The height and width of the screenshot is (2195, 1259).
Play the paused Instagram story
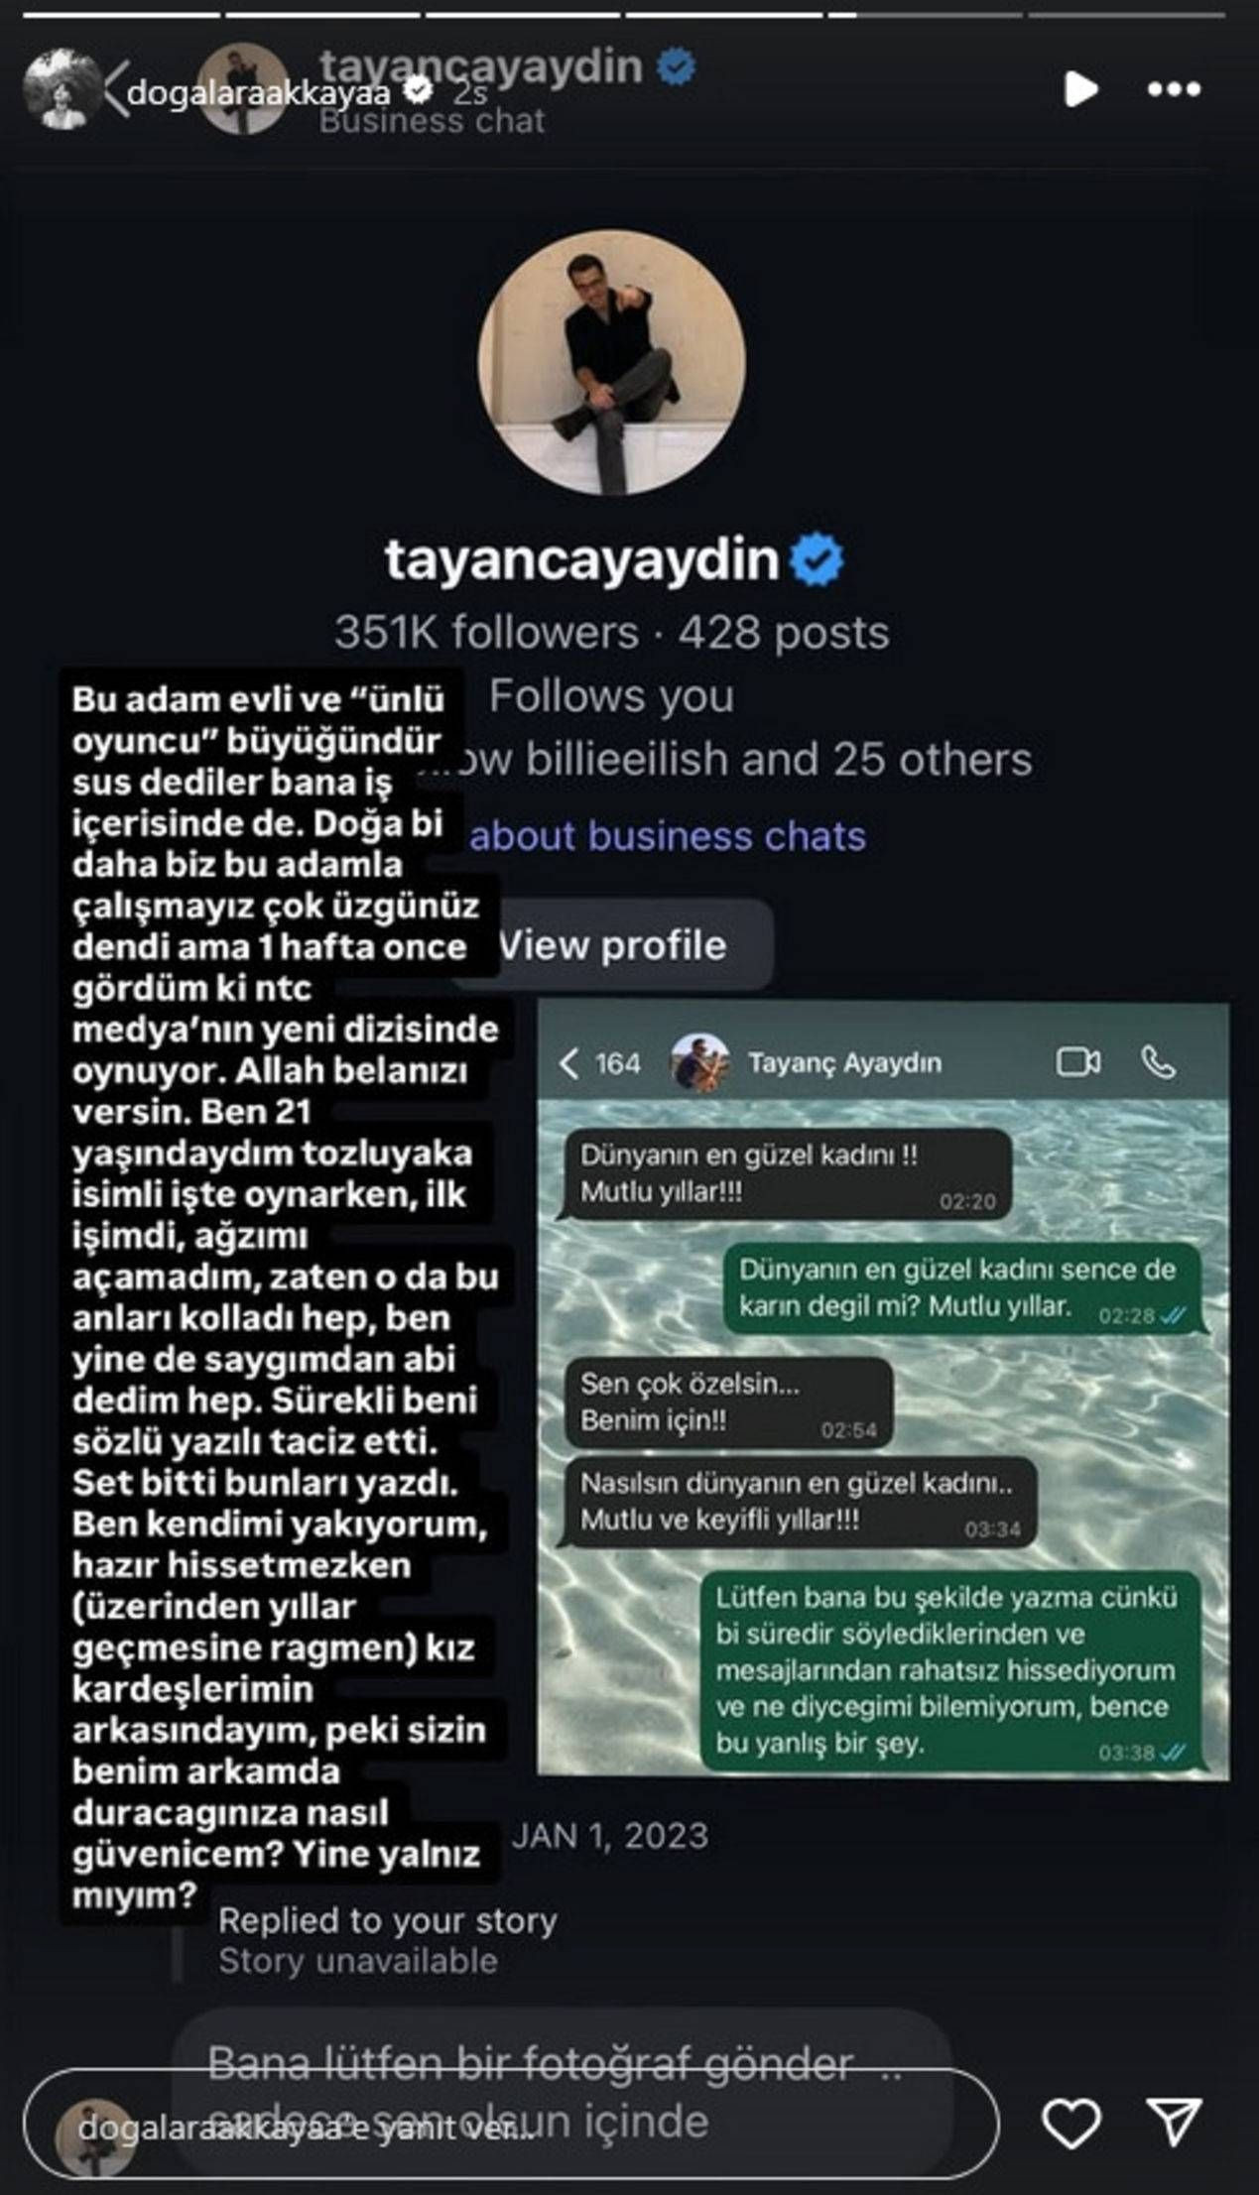1080,89
